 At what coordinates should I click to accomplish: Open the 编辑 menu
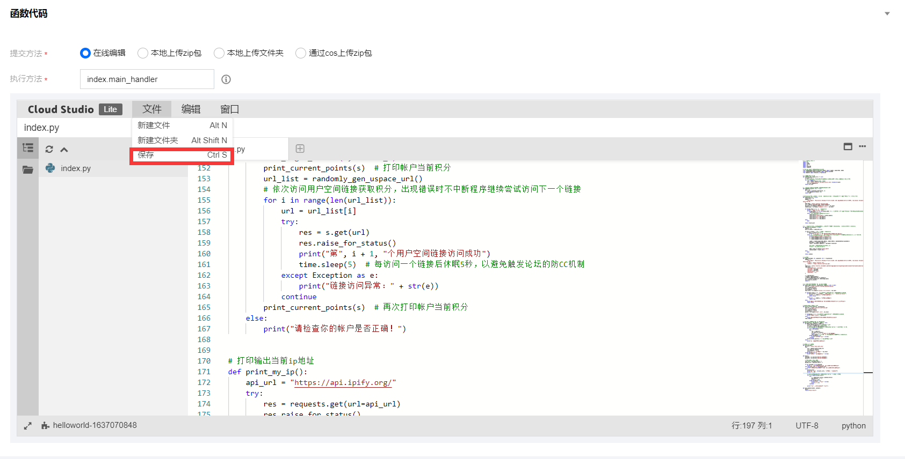pyautogui.click(x=191, y=109)
